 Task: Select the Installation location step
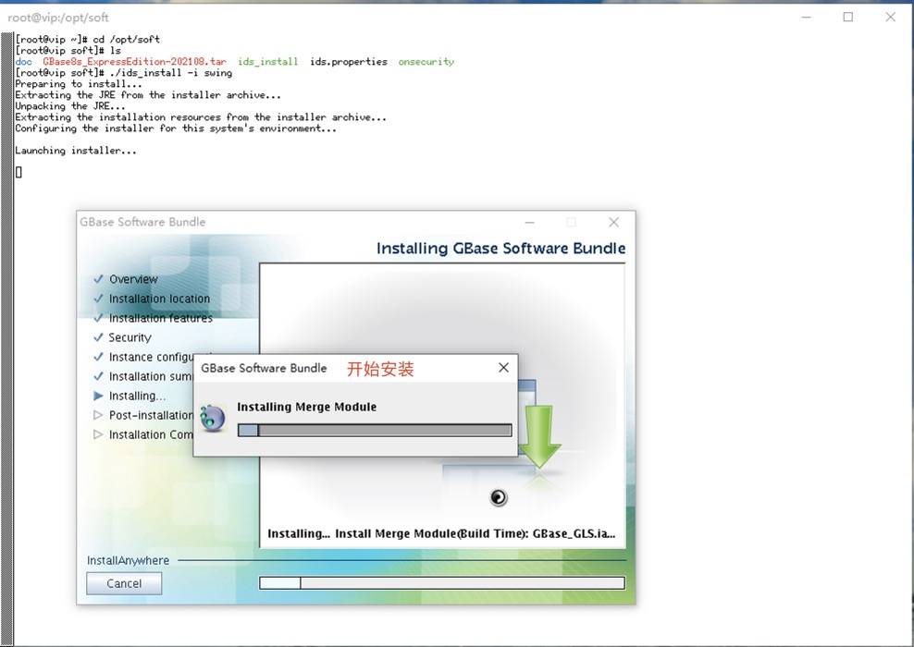tap(159, 299)
